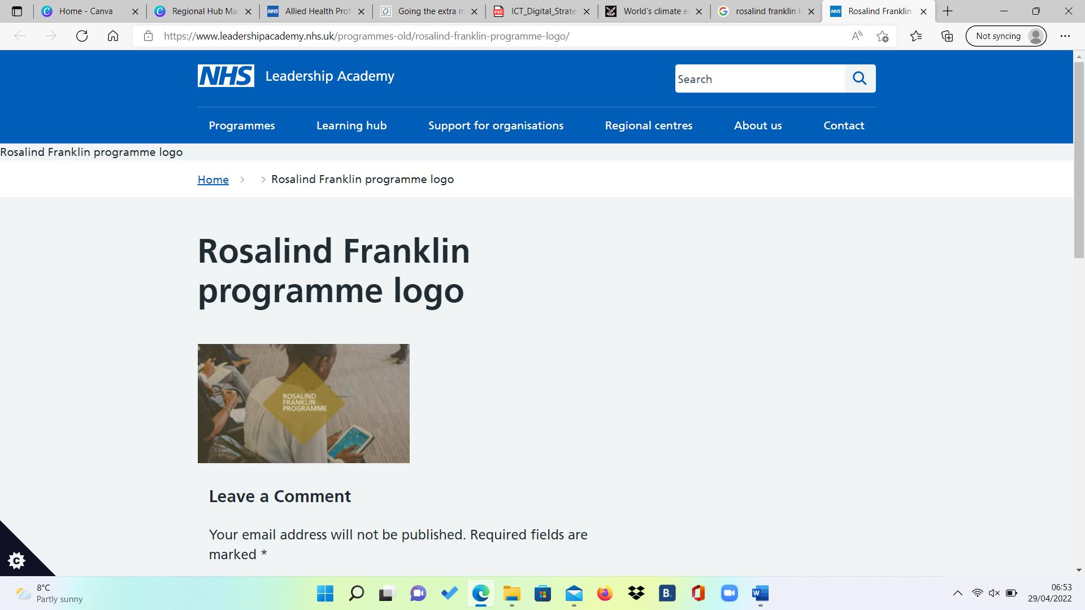Open clock and date 29/04/2022

pyautogui.click(x=1050, y=593)
